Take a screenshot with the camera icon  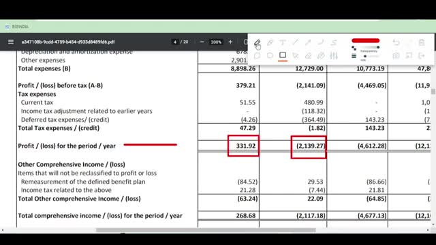click(x=396, y=56)
